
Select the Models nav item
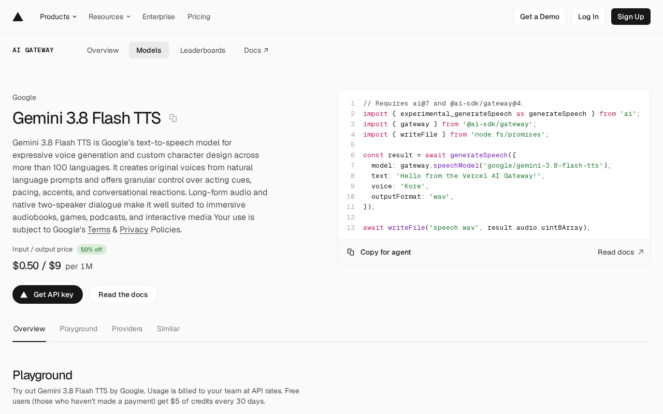(x=149, y=50)
